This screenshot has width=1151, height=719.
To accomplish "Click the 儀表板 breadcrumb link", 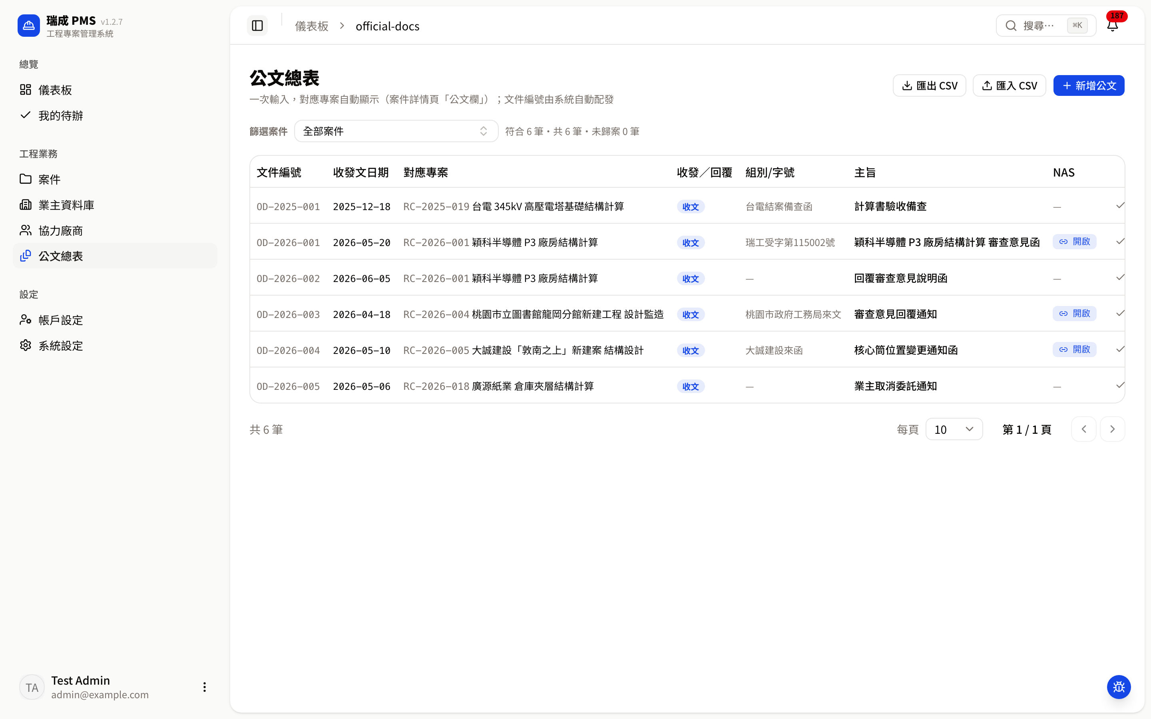I will (x=312, y=26).
